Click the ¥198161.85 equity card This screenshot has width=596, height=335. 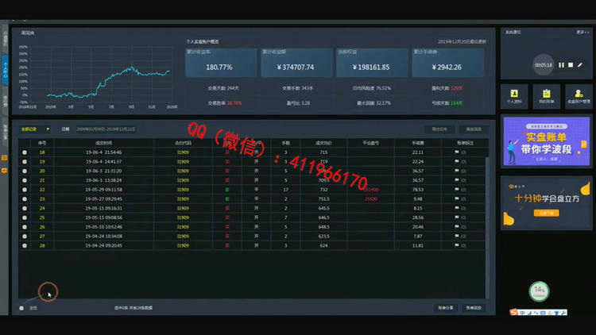tap(372, 63)
